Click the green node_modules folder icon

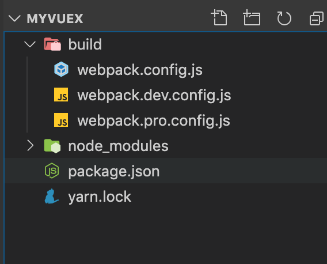coord(52,146)
